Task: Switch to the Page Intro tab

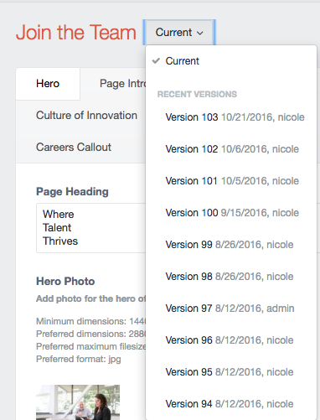Action: tap(122, 84)
